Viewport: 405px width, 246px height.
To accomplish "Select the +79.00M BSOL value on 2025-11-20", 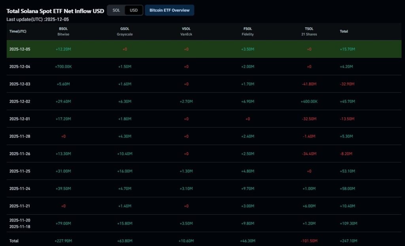I will (x=63, y=223).
